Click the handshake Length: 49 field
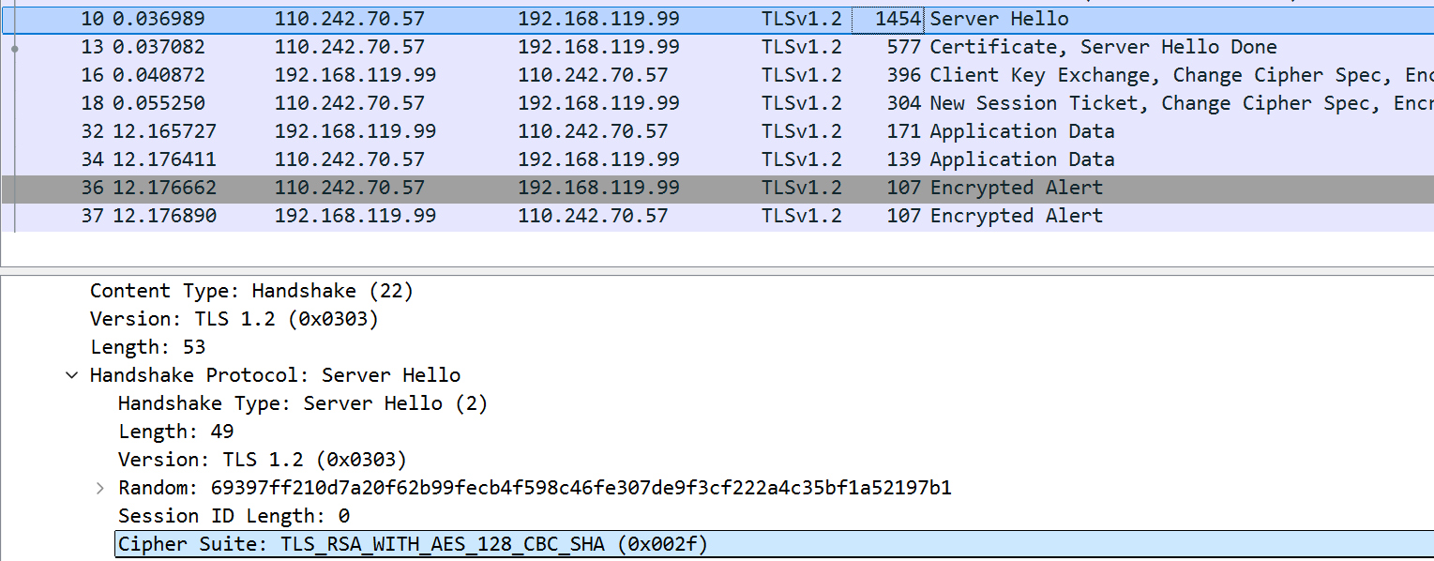Image resolution: width=1434 pixels, height=561 pixels. pos(175,432)
